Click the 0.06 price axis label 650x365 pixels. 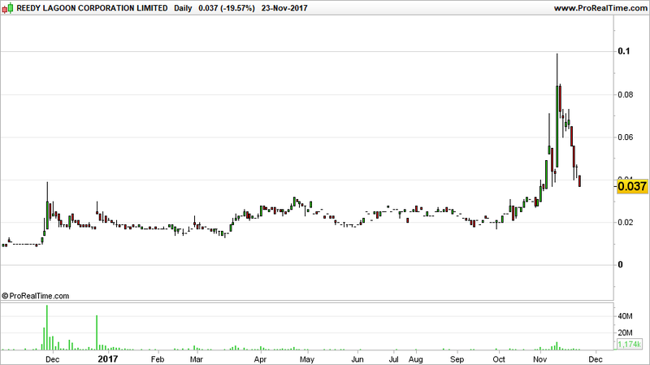(x=626, y=137)
